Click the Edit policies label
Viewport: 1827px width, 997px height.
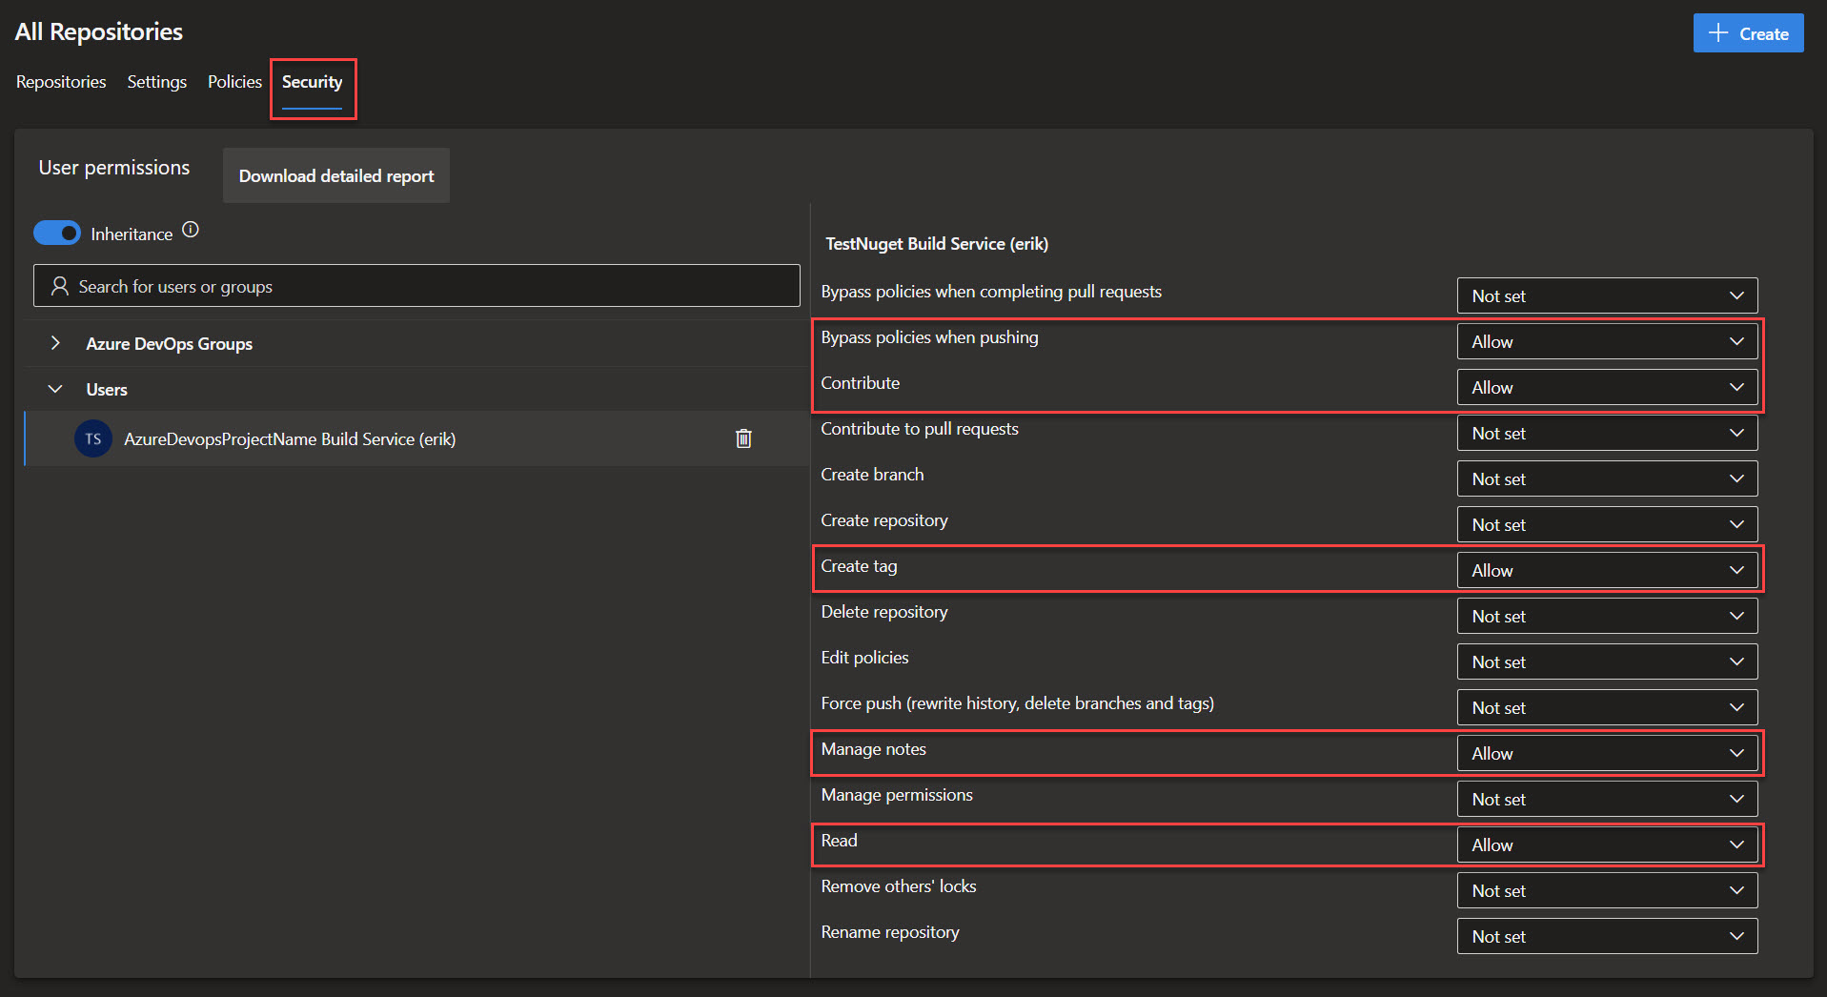coord(864,658)
